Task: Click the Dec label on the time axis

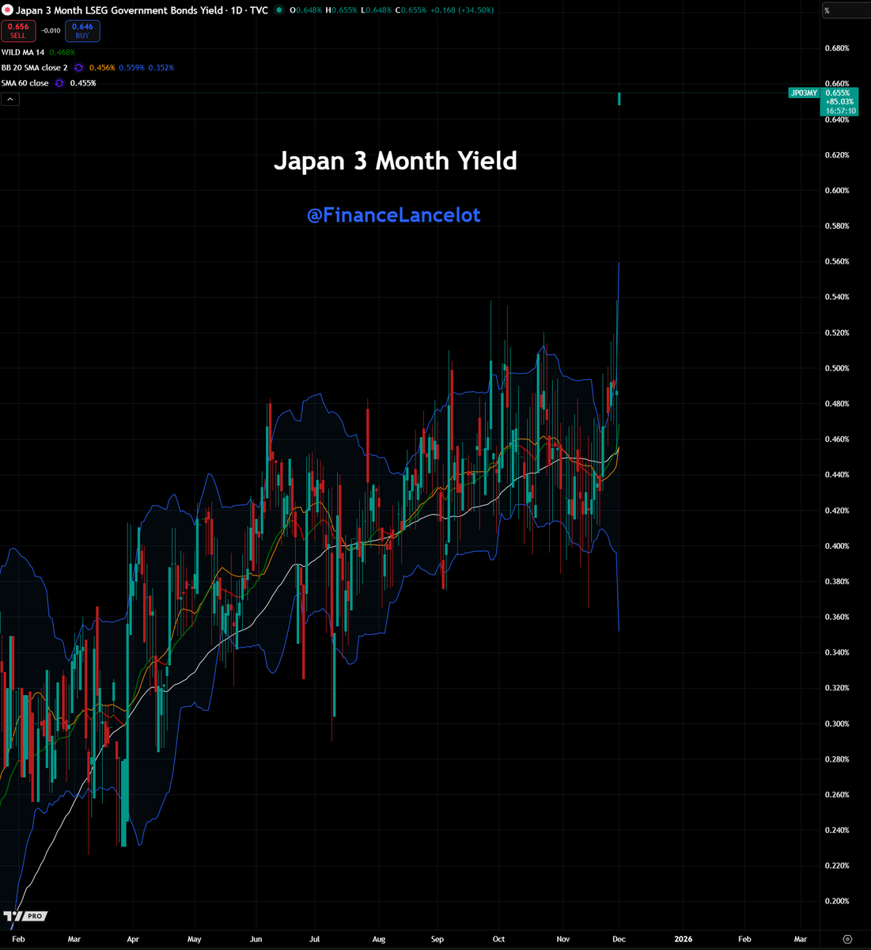Action: [619, 939]
